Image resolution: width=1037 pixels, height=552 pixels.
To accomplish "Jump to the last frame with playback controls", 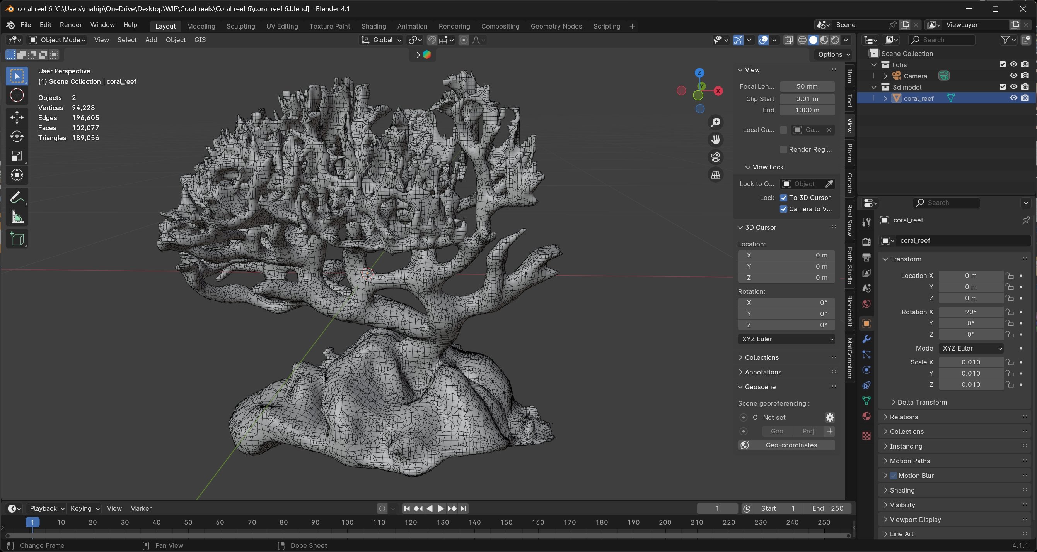I will pos(464,509).
